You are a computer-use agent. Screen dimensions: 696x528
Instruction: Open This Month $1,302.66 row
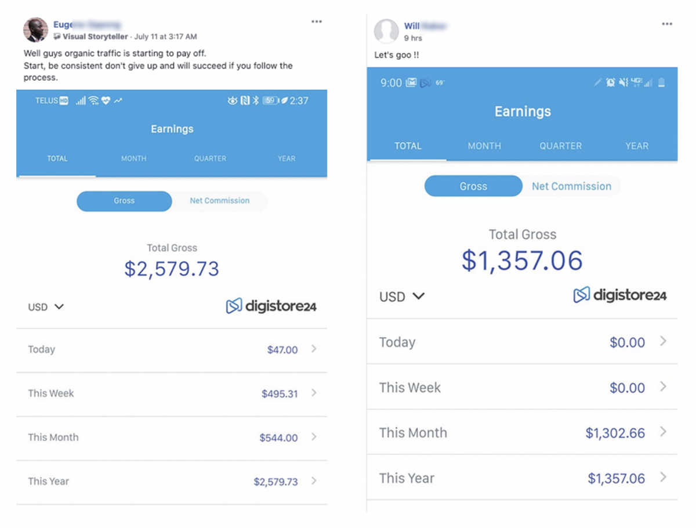pos(522,432)
